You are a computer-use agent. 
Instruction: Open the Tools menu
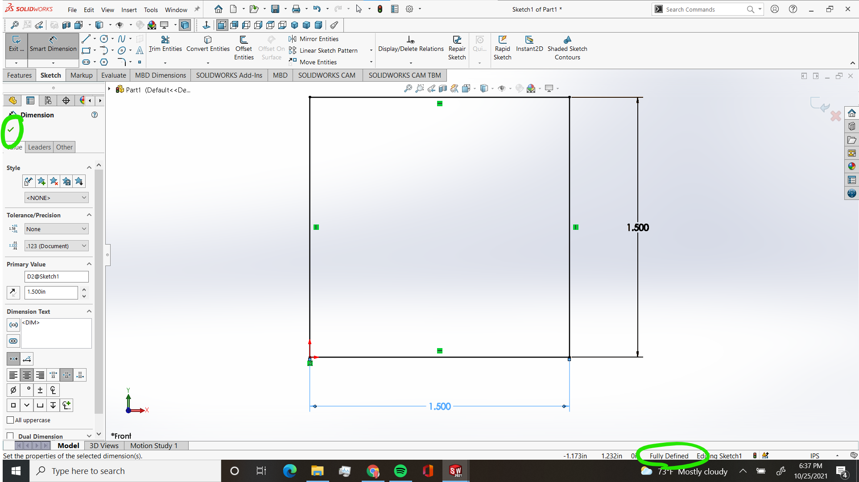point(151,9)
